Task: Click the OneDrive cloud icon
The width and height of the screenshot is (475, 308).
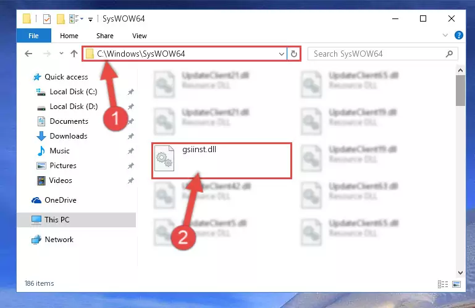Action: coord(36,200)
